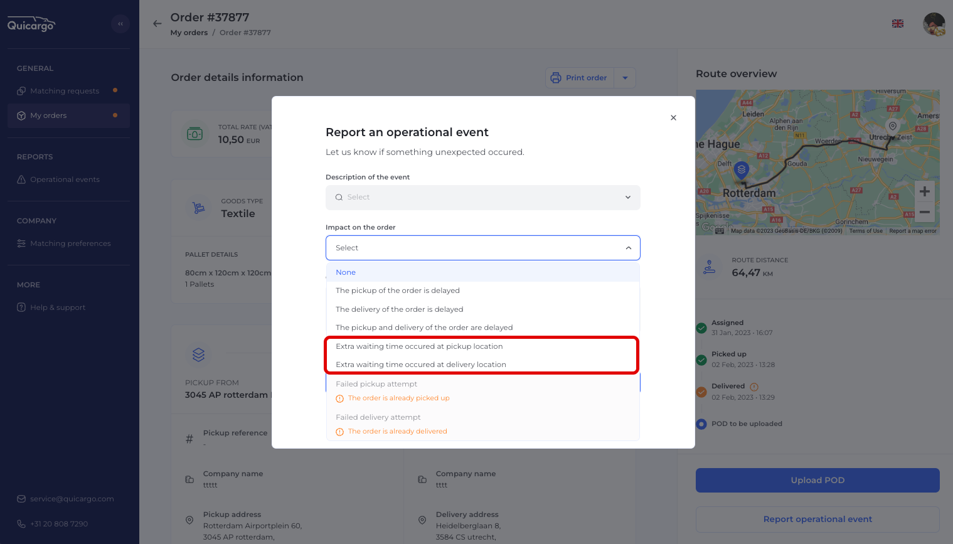Open the user profile avatar
Screen dimensions: 953x544
934,24
